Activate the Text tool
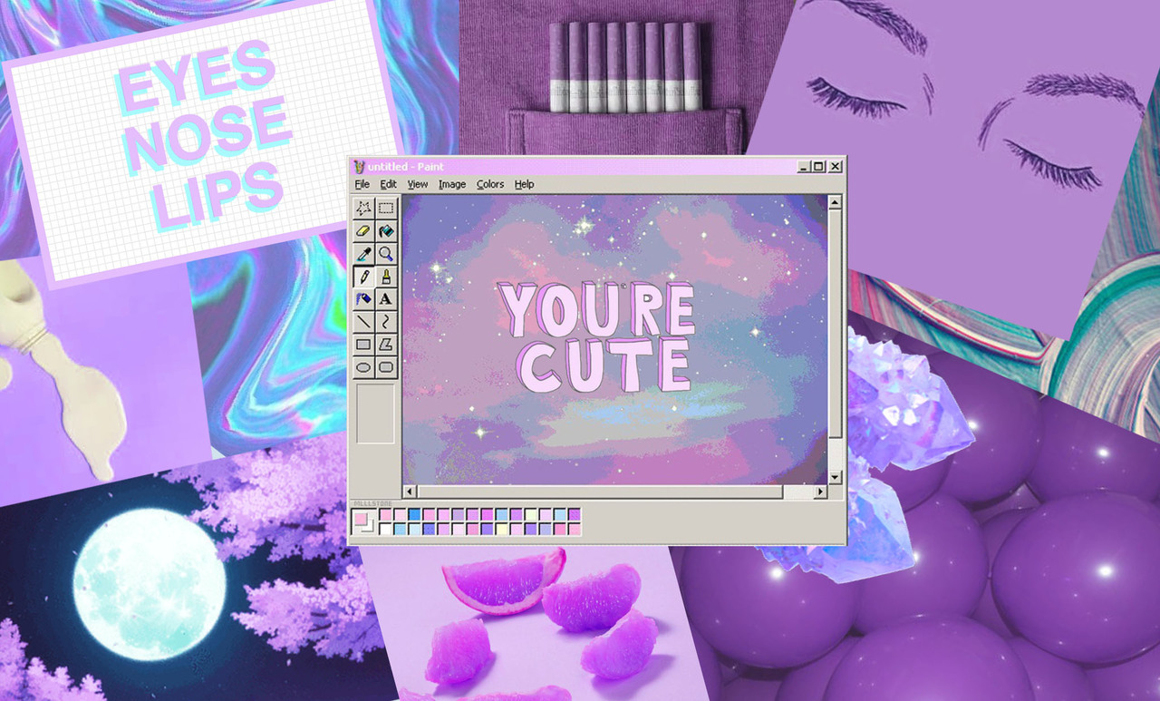Viewport: 1160px width, 701px height. [x=386, y=298]
